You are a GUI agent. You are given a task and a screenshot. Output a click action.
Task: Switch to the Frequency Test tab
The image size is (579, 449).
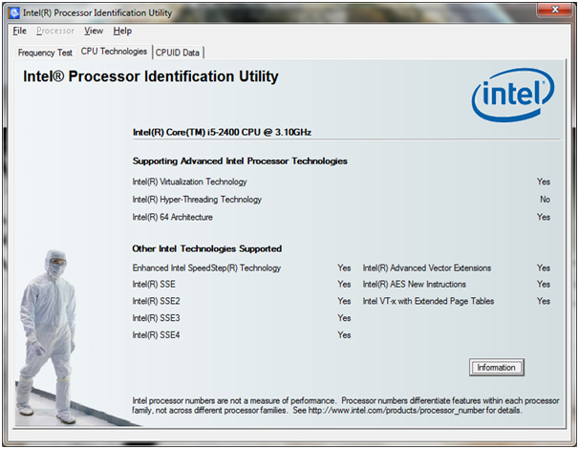pyautogui.click(x=45, y=53)
